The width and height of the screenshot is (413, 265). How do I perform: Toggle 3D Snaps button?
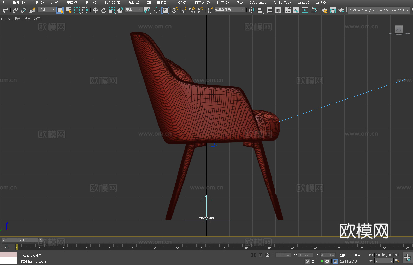point(175,10)
